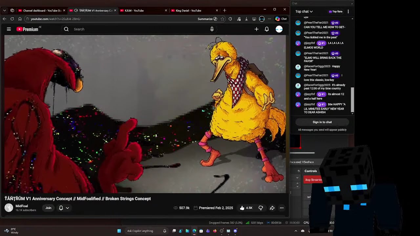Viewport: 420px width, 236px height.
Task: Click the Premiered Feb 2, 2025 date
Action: [x=213, y=208]
